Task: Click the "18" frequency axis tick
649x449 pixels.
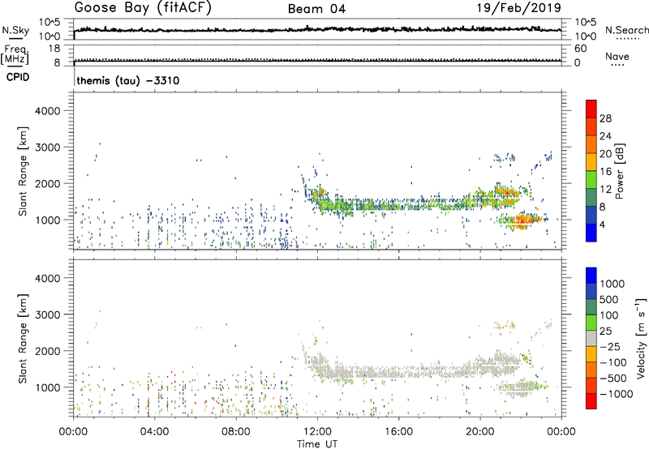Action: (54, 49)
